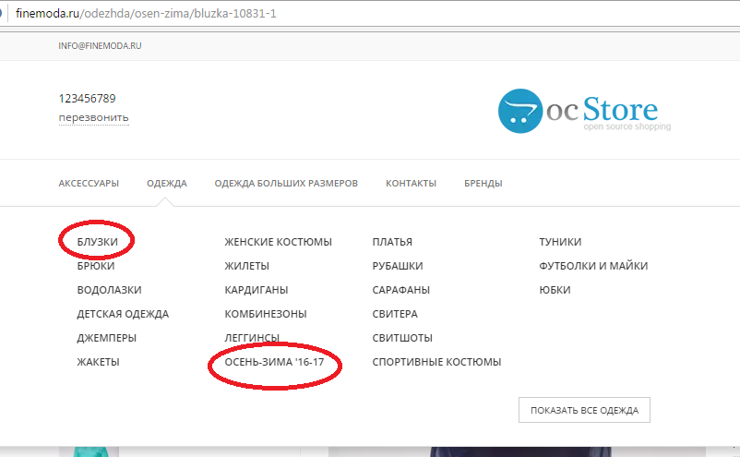Open the САРАФАНЫ category
740x457 pixels.
click(x=401, y=290)
